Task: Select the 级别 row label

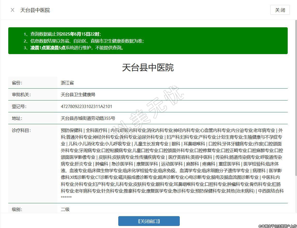Action: (17, 209)
